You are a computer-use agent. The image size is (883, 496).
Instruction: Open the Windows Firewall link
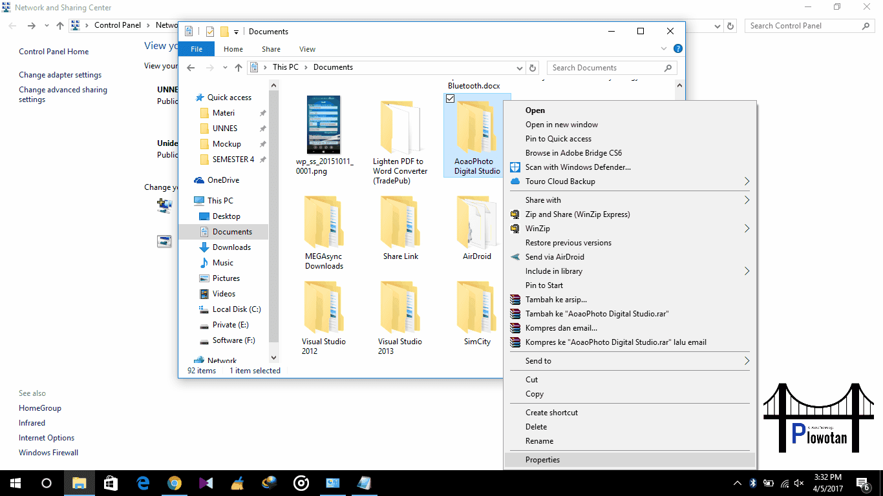(x=48, y=453)
